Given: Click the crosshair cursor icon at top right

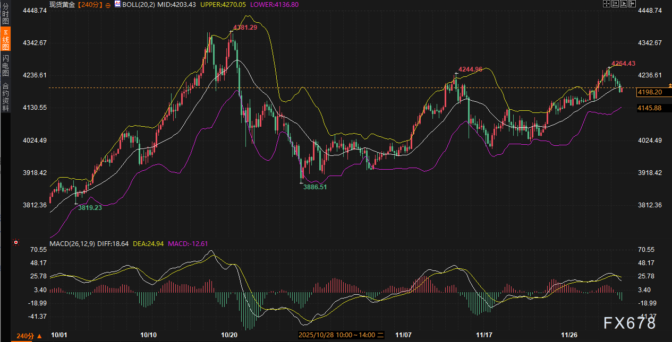Looking at the screenshot, I should tap(607, 4).
